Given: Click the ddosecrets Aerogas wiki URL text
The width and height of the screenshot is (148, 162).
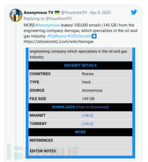Looking at the screenshot, I should point(59,41).
